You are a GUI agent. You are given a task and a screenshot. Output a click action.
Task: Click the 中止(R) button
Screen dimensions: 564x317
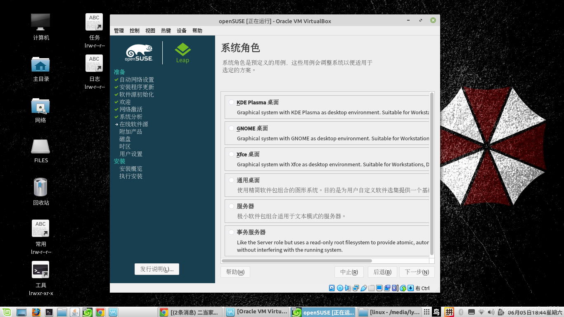tap(349, 272)
